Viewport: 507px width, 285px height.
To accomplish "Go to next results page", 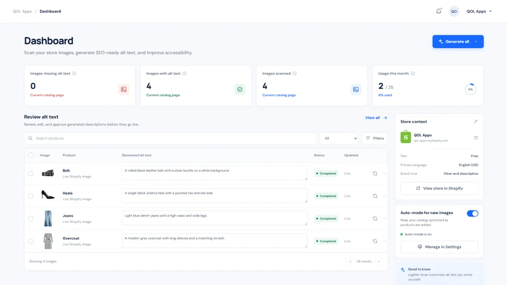I will pos(378,262).
